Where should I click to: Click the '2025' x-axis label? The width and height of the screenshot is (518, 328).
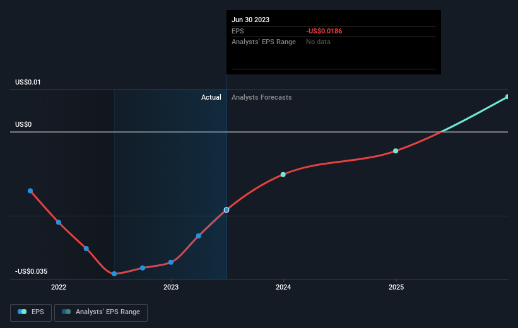click(396, 288)
